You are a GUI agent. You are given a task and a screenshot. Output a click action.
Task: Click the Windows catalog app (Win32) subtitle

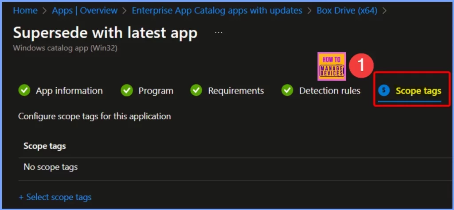tap(65, 48)
